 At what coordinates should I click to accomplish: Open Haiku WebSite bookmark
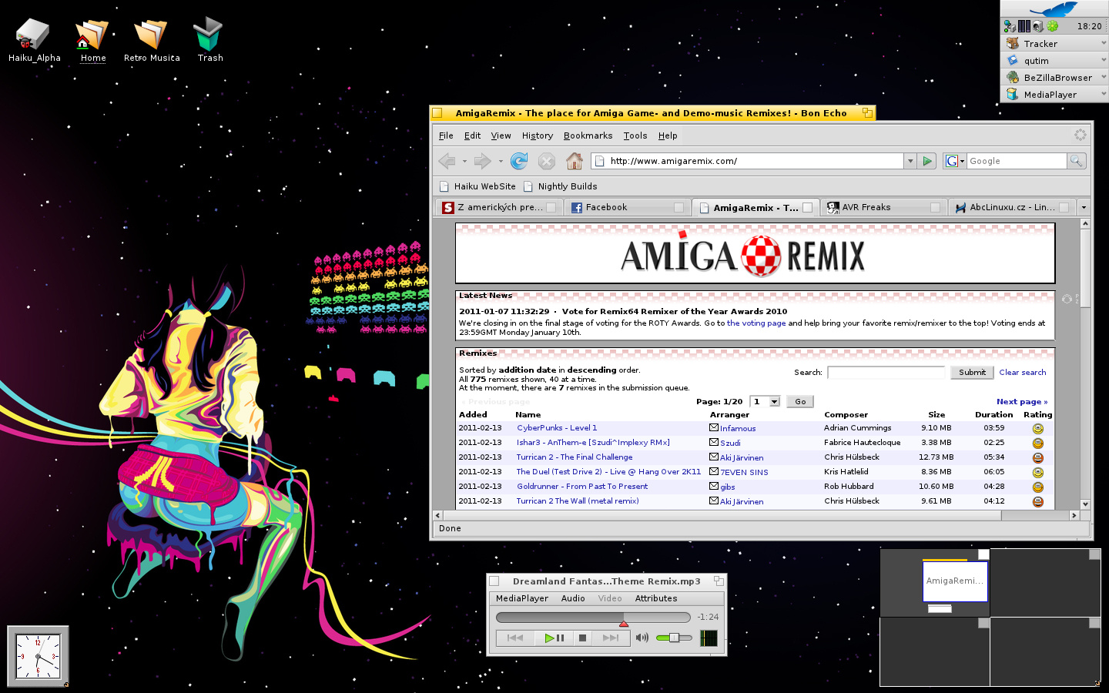[x=477, y=186]
